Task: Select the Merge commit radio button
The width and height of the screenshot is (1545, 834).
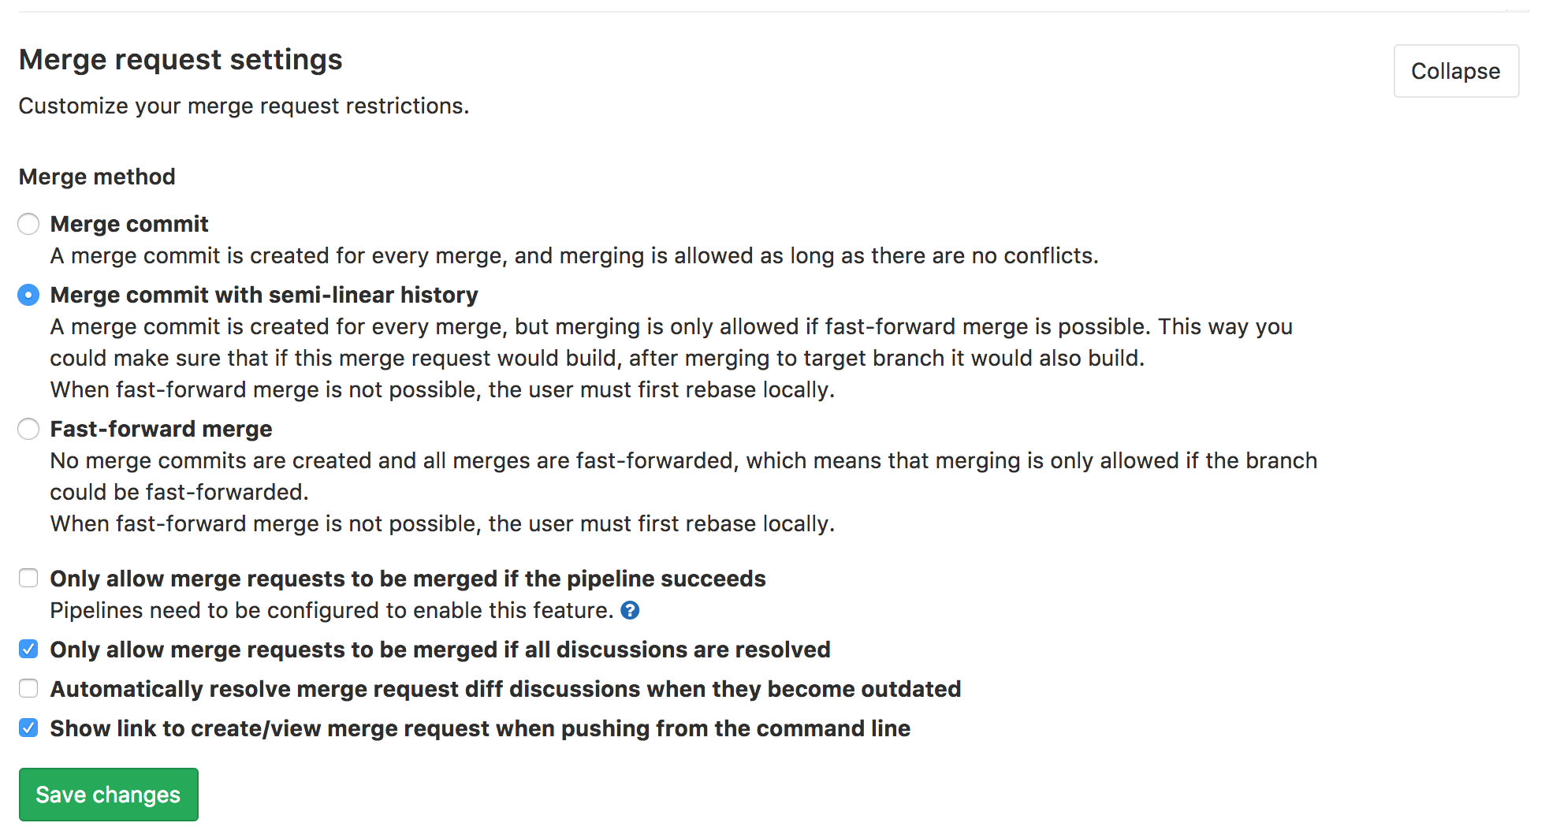Action: (28, 224)
